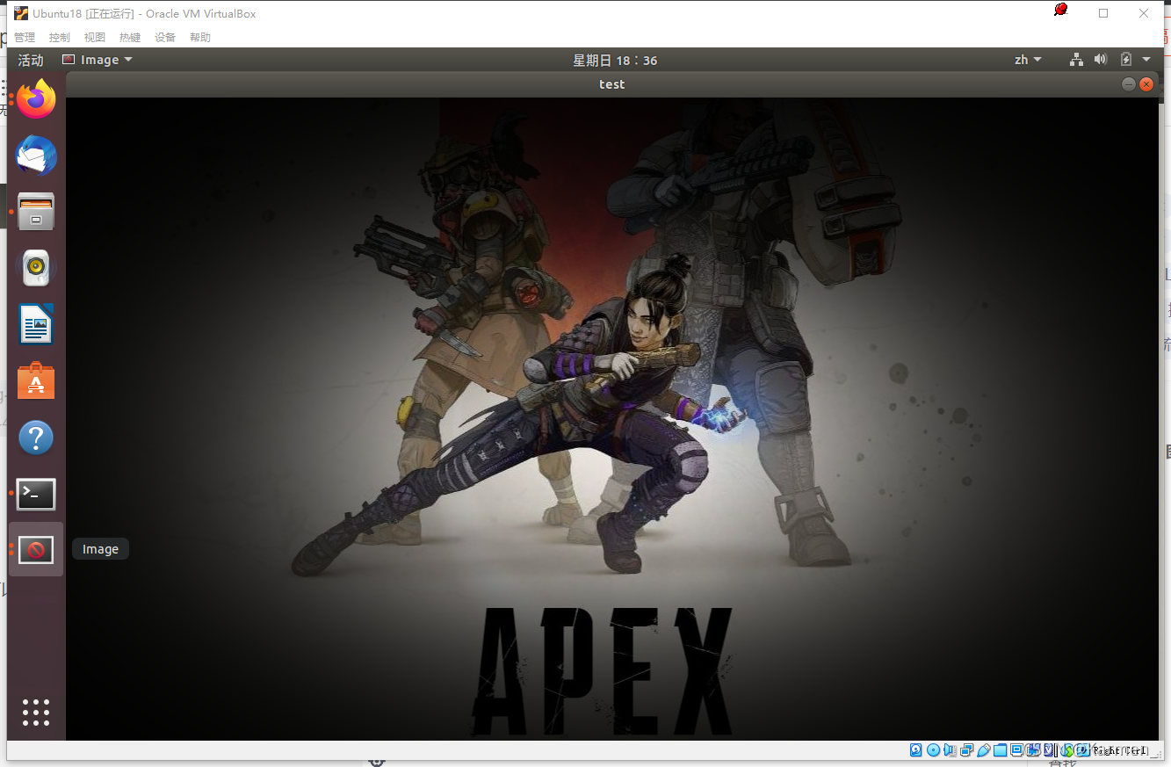Click the VirtualBox USB devices indicator

coord(984,750)
